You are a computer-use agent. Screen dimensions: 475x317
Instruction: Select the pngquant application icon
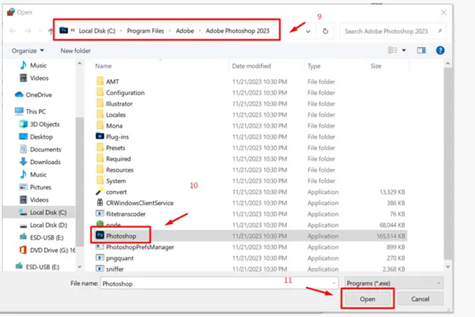pyautogui.click(x=100, y=258)
